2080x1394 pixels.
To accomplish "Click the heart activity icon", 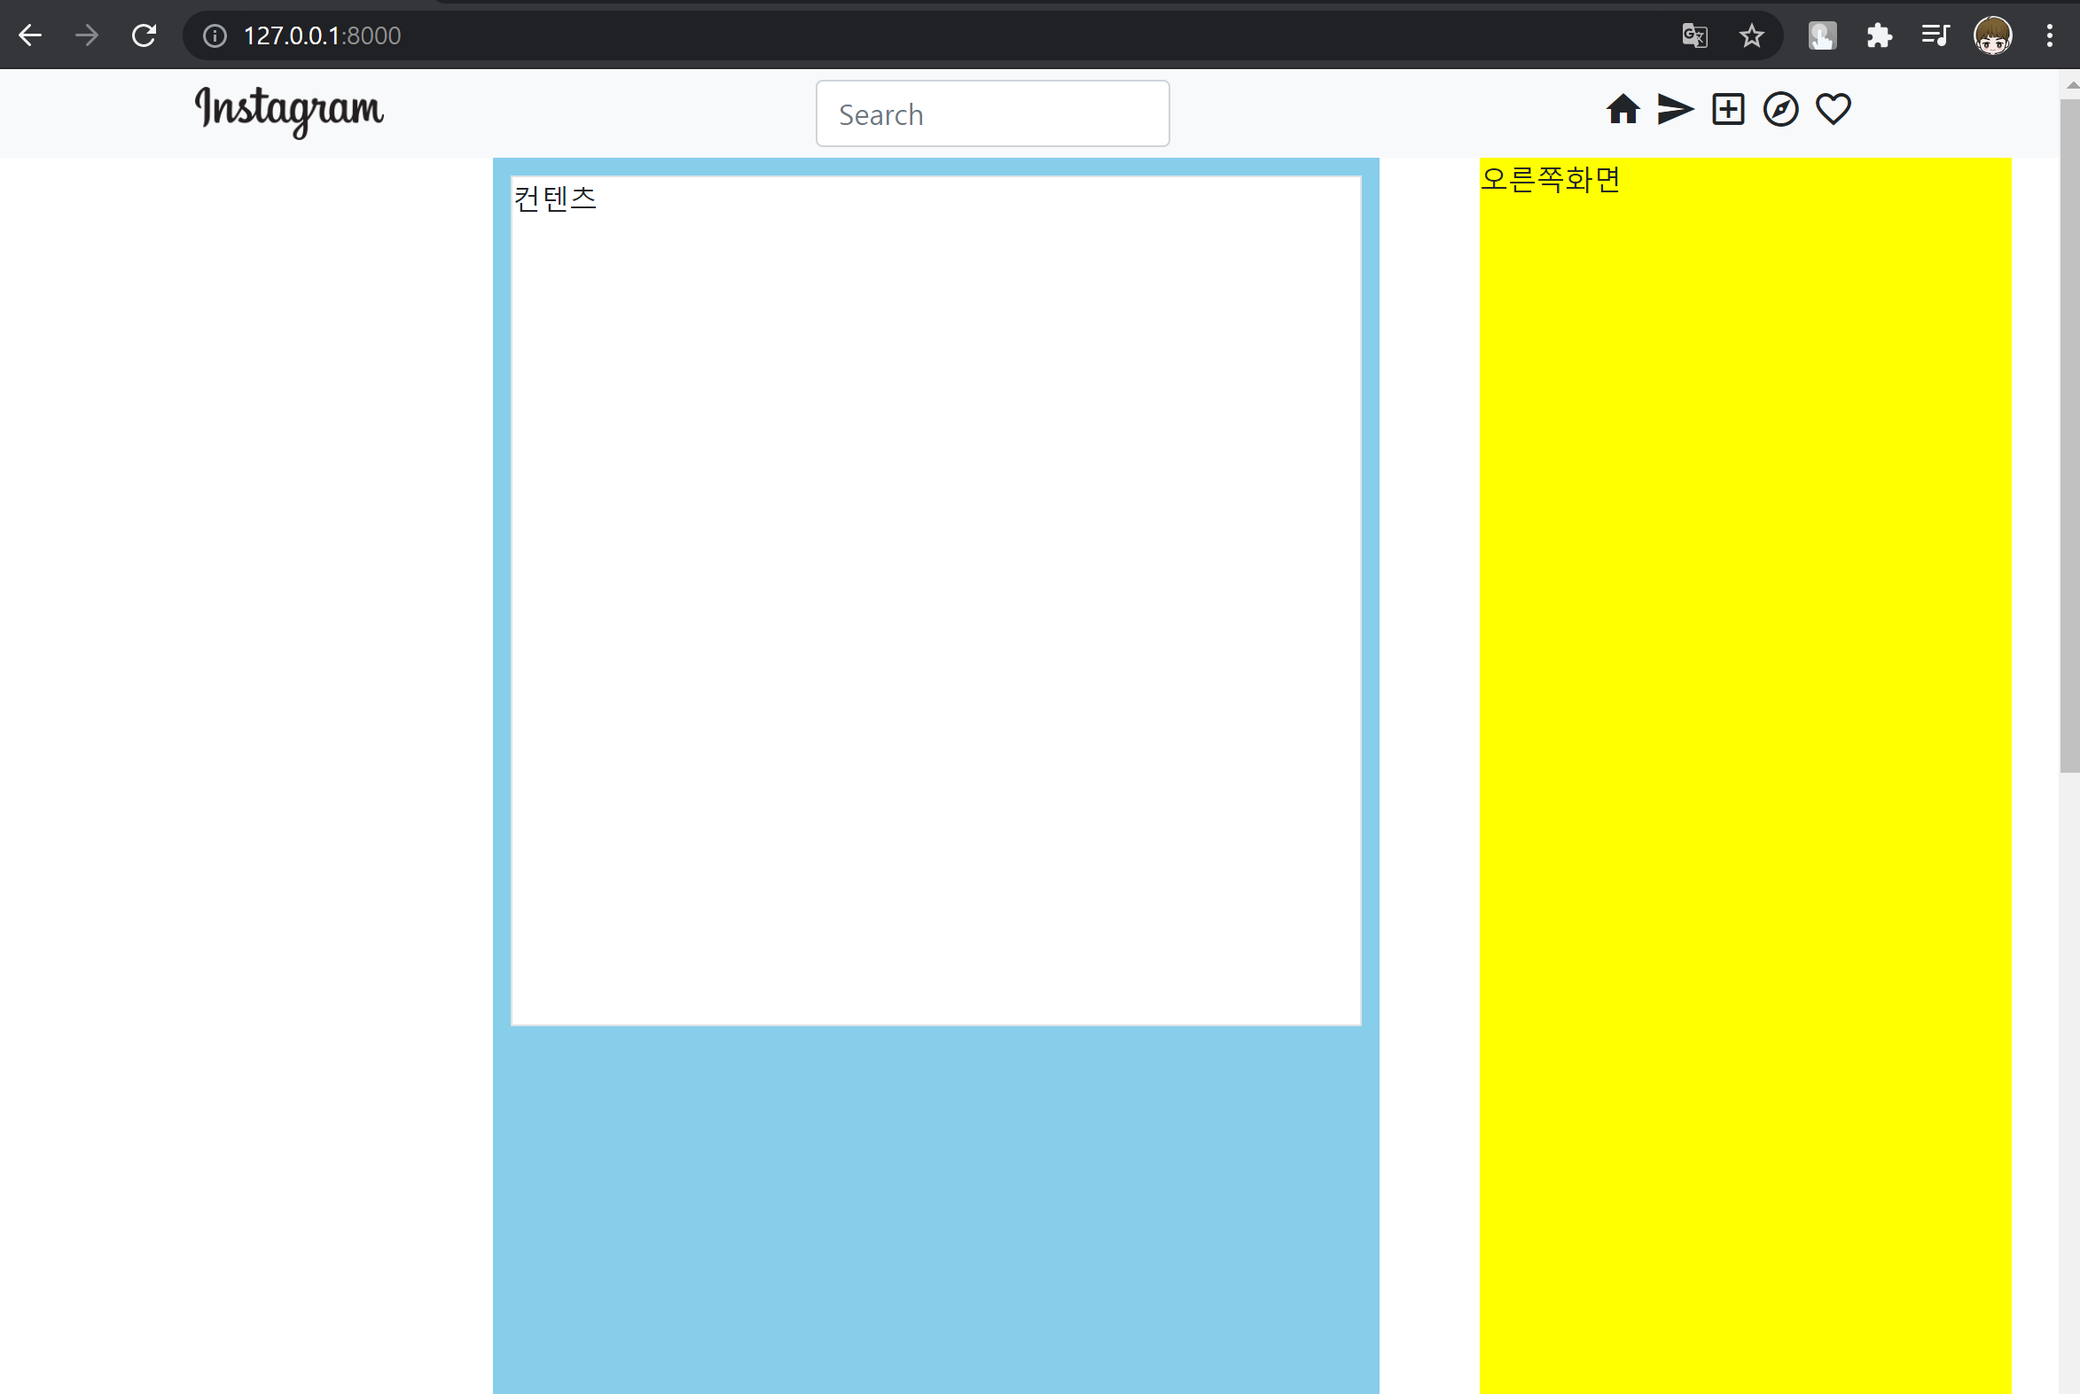I will [1833, 109].
